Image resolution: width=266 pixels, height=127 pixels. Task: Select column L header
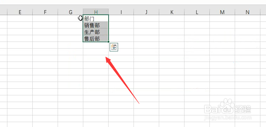coord(197,12)
